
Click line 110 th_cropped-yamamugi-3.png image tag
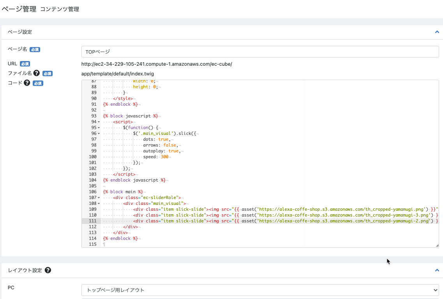tap(285, 215)
